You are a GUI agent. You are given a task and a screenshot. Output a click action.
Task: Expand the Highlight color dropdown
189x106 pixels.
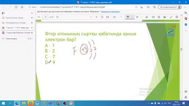coord(142,17)
